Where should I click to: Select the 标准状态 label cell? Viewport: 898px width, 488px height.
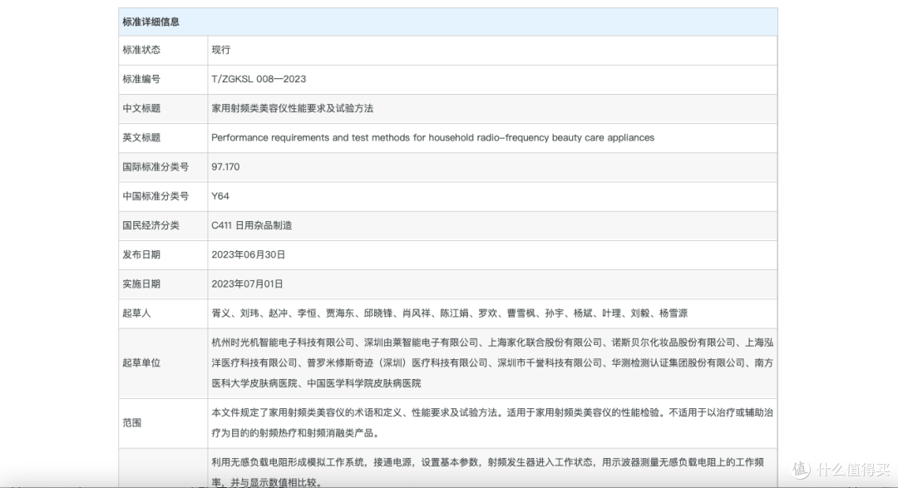point(163,51)
